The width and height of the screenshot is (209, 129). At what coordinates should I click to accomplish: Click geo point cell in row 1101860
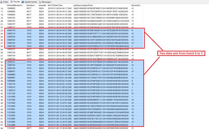click(101, 106)
